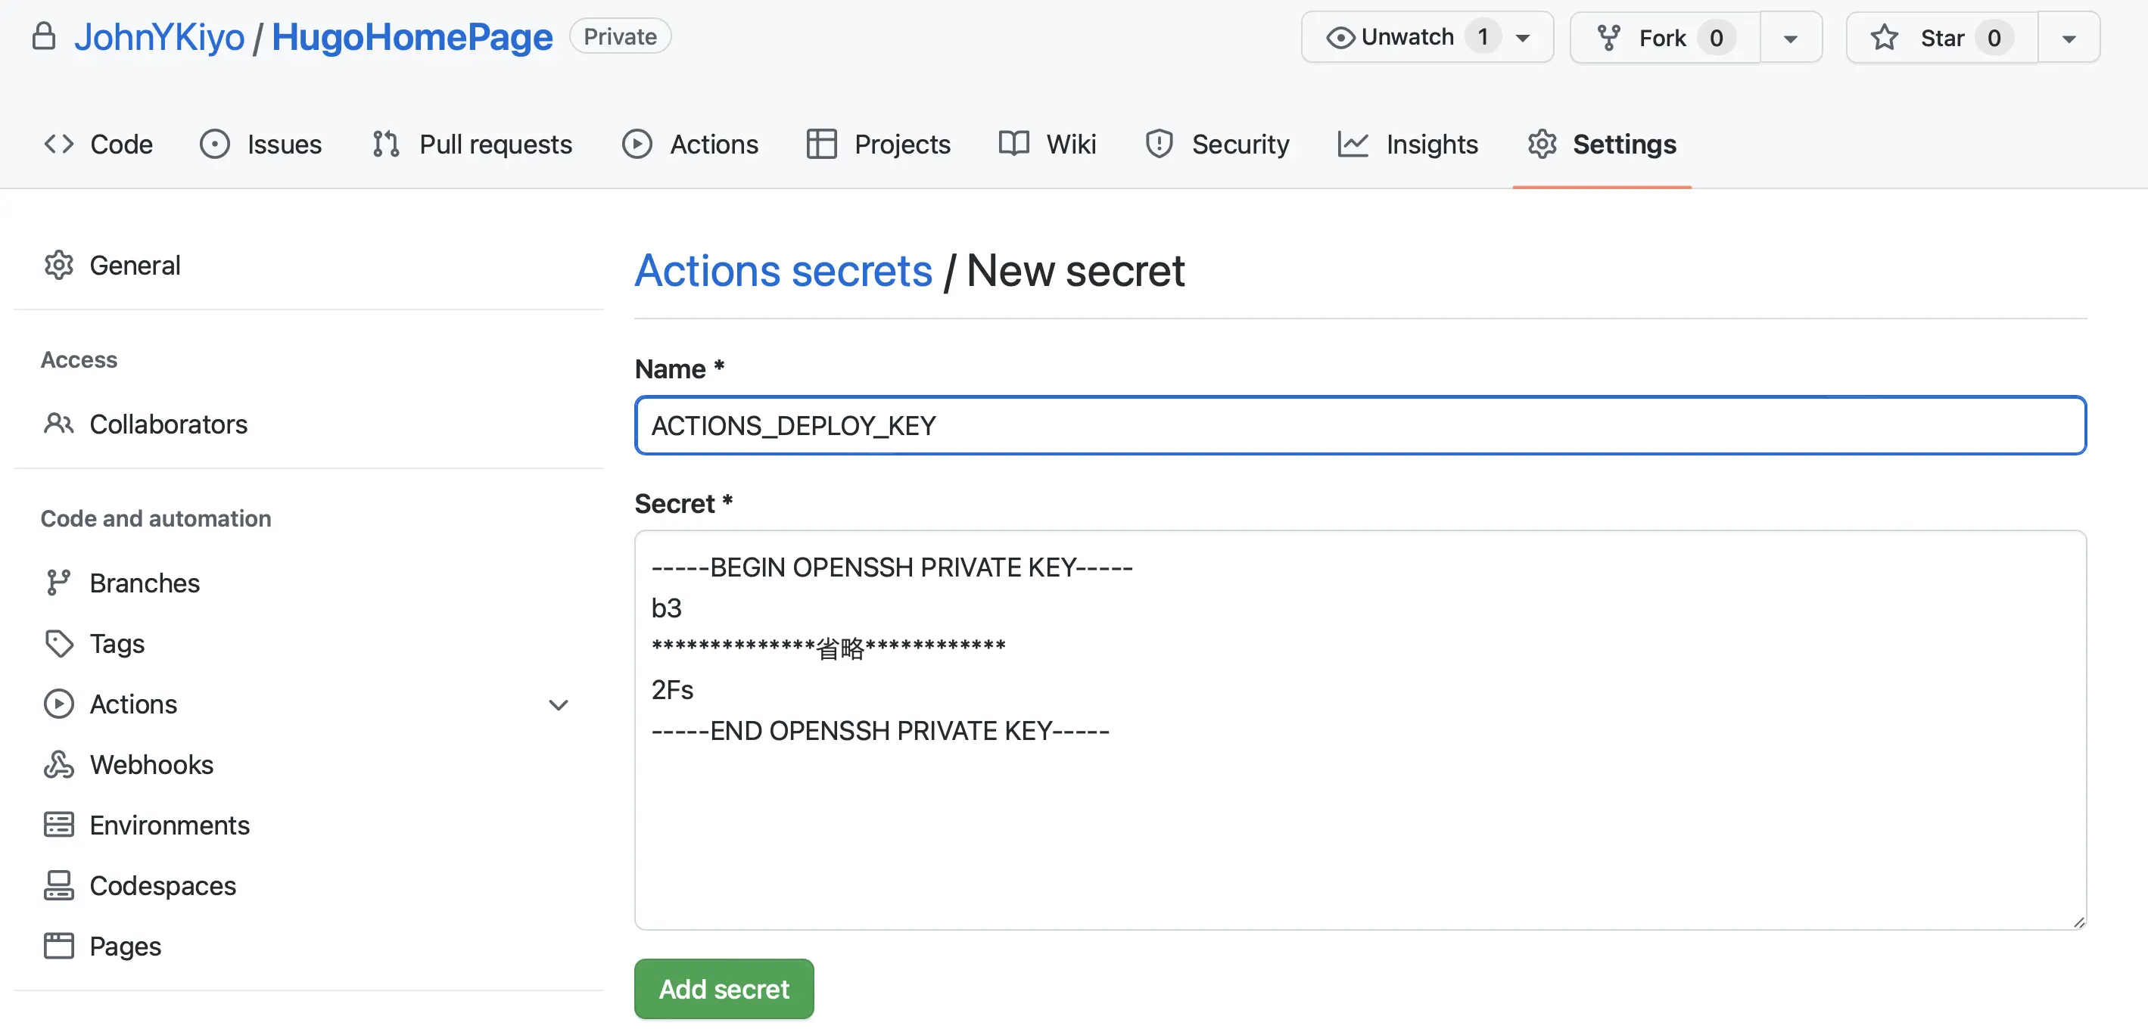Open the JohnYKiyo profile link

coord(159,36)
